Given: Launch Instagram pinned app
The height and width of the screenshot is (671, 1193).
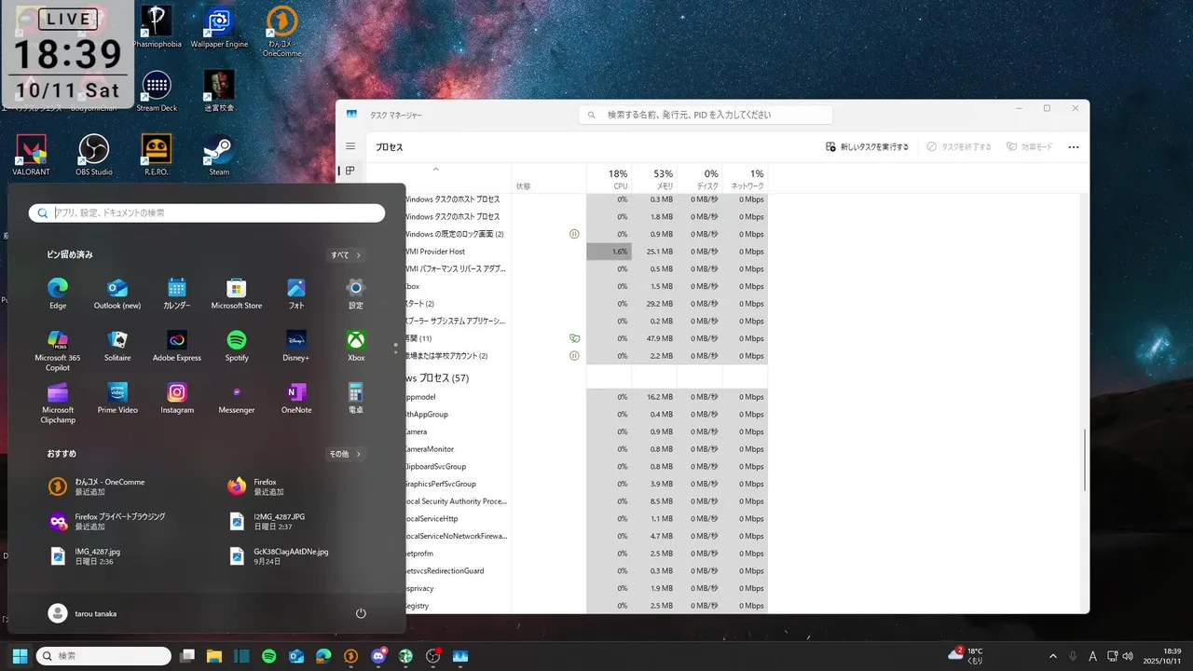Looking at the screenshot, I should pyautogui.click(x=177, y=398).
